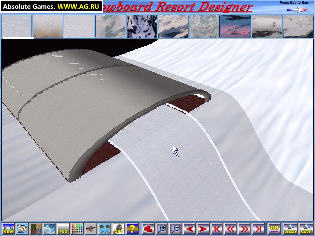The width and height of the screenshot is (315, 236).
Task: Zoom in with the plus magnifier
Action: [x=162, y=228]
